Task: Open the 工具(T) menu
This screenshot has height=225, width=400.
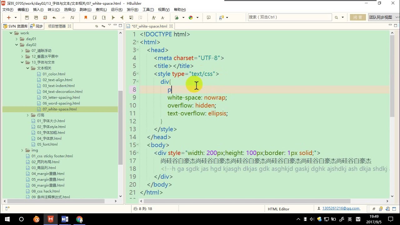Action: pos(148,10)
